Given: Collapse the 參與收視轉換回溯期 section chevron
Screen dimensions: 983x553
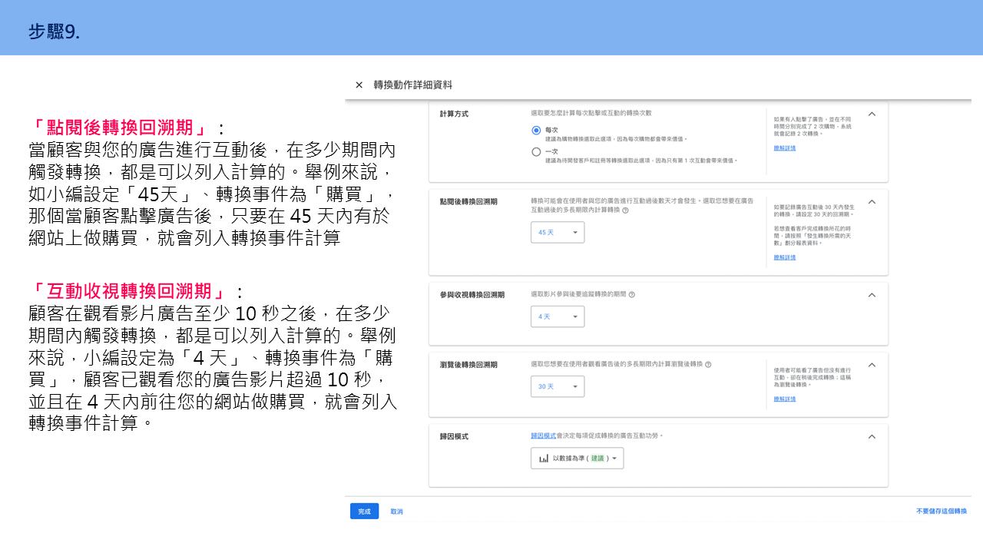Looking at the screenshot, I should [x=872, y=295].
